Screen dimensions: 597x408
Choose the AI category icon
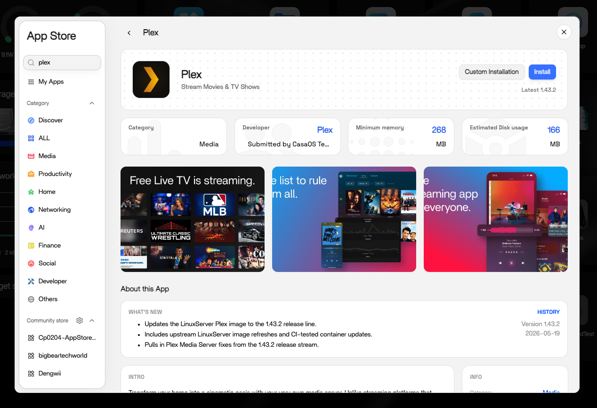tap(31, 228)
